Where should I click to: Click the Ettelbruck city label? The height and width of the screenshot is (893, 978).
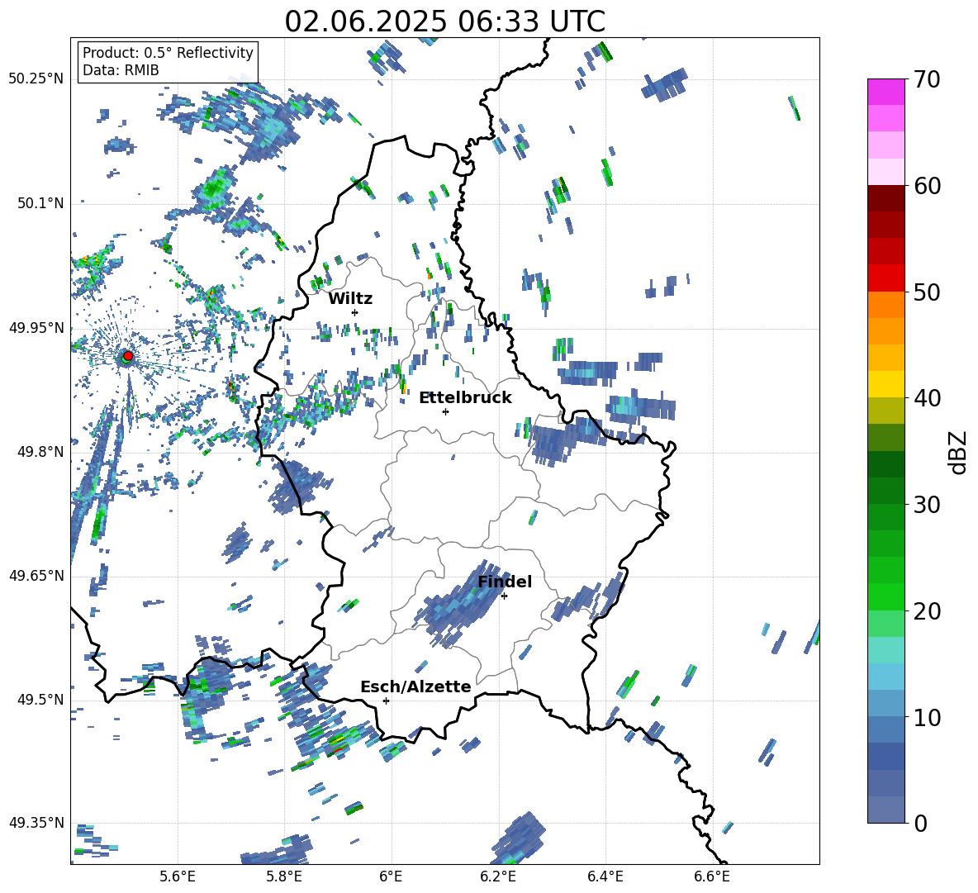(x=465, y=398)
